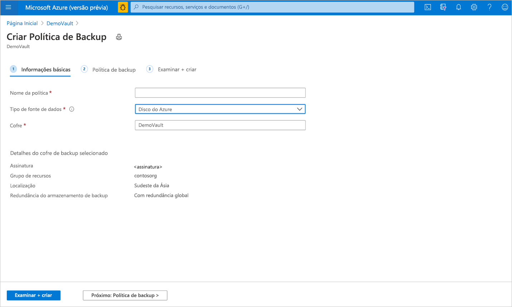Screen dimensions: 512x307
Task: Click the search resources box
Action: 272,7
